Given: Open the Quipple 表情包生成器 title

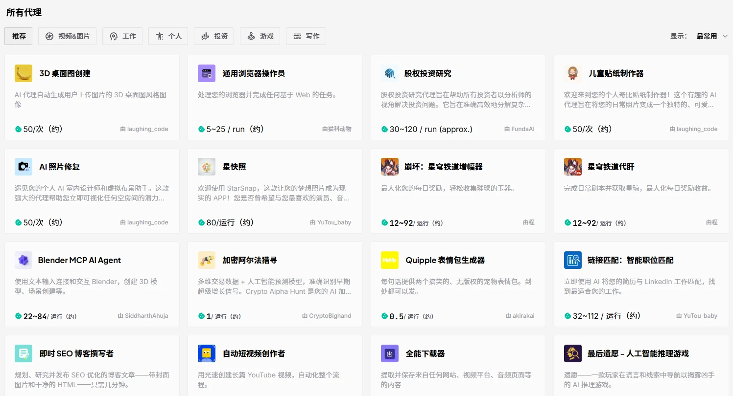Looking at the screenshot, I should (445, 260).
